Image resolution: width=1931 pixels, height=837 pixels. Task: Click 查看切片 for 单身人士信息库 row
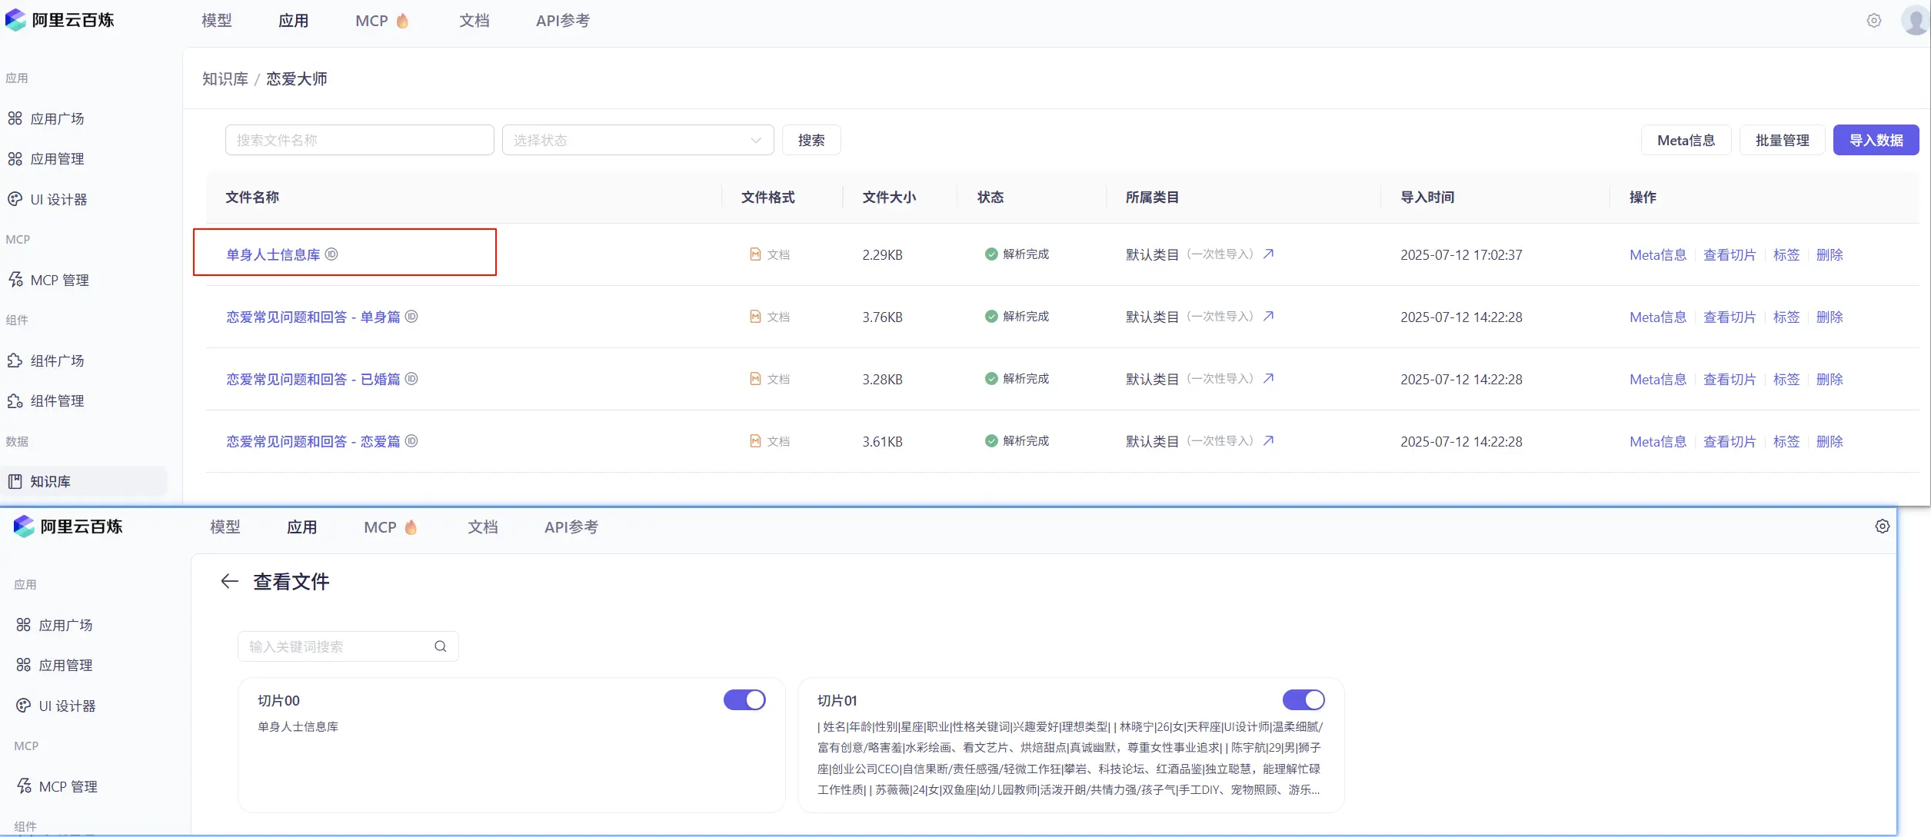[1730, 254]
